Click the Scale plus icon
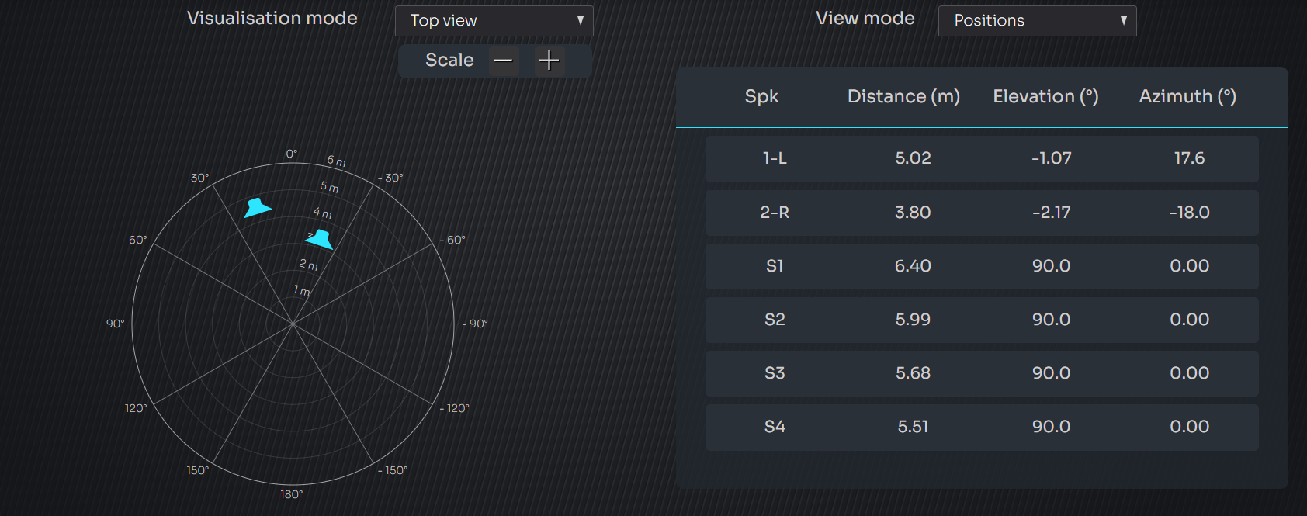The height and width of the screenshot is (516, 1307). [x=549, y=61]
